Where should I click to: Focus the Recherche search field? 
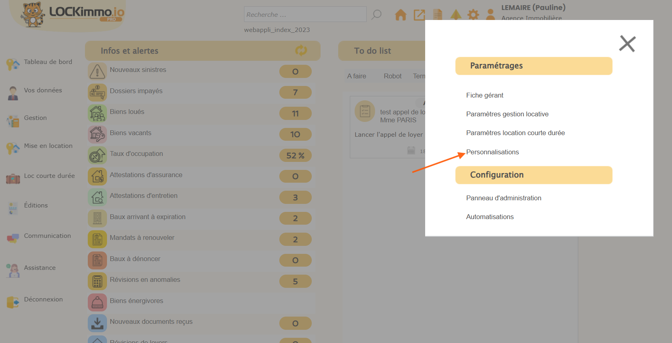305,14
